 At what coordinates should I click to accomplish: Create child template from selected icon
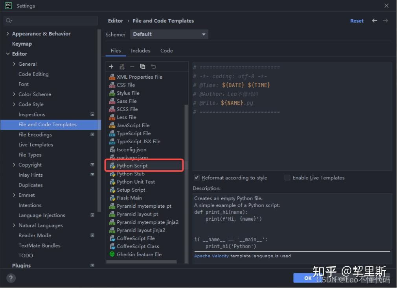coord(122,67)
